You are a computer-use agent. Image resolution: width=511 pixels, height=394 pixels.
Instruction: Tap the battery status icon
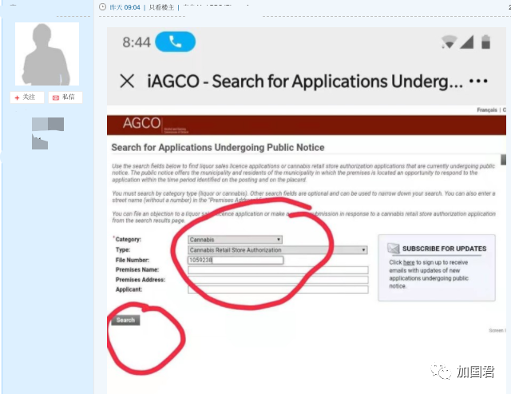[x=485, y=42]
